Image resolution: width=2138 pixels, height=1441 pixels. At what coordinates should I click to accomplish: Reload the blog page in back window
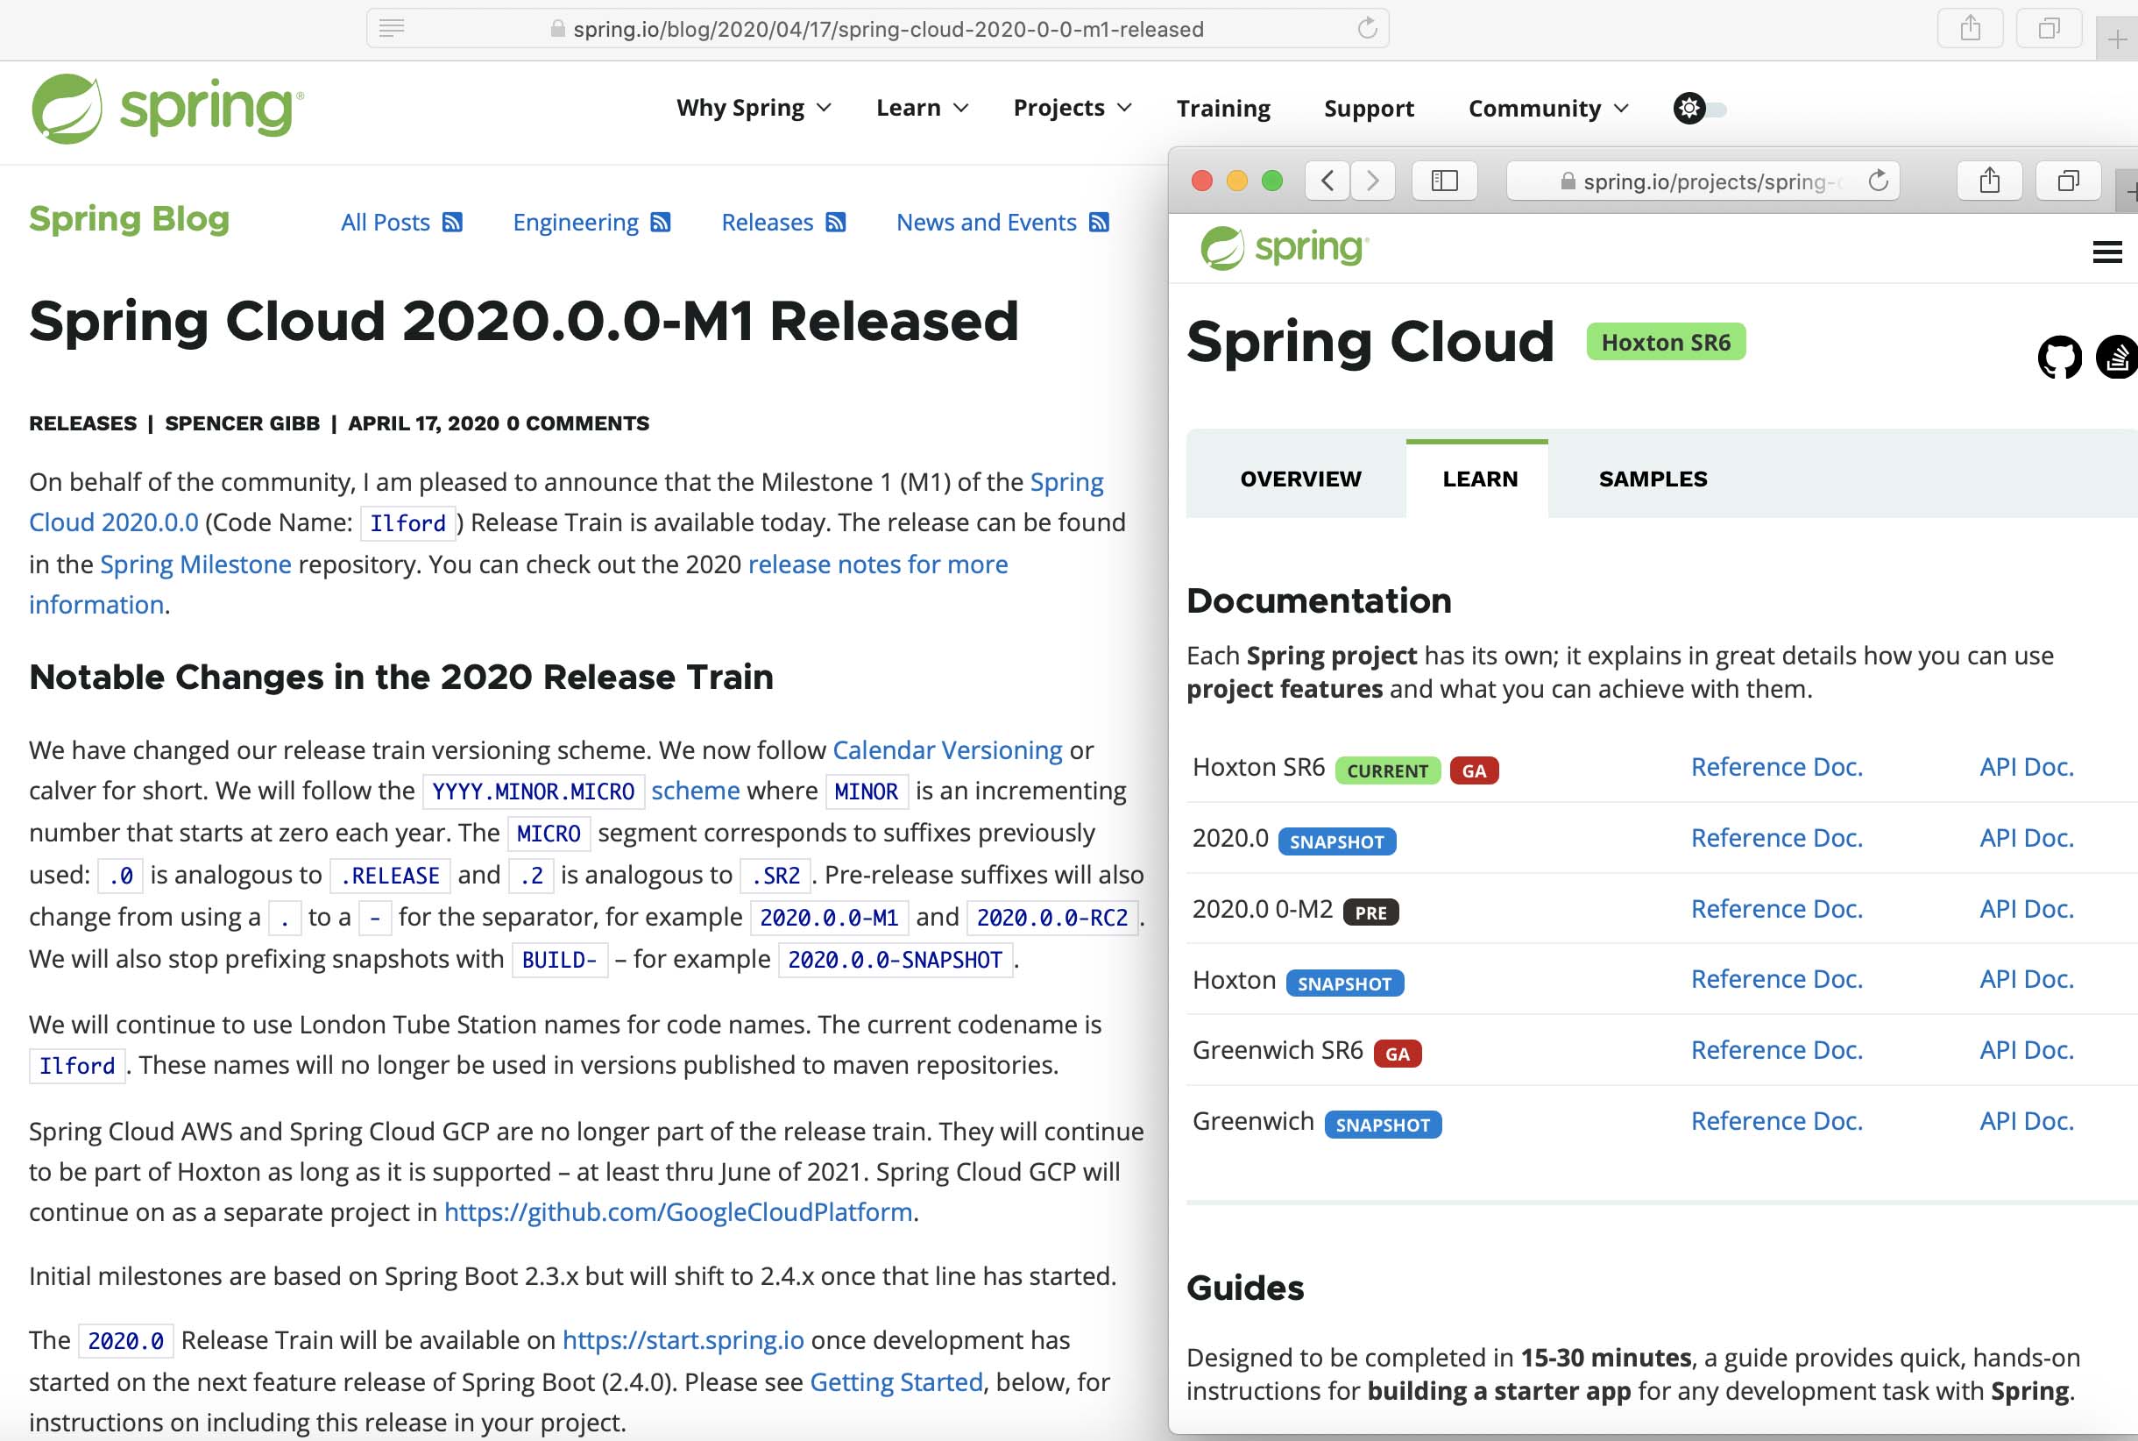[x=1367, y=29]
